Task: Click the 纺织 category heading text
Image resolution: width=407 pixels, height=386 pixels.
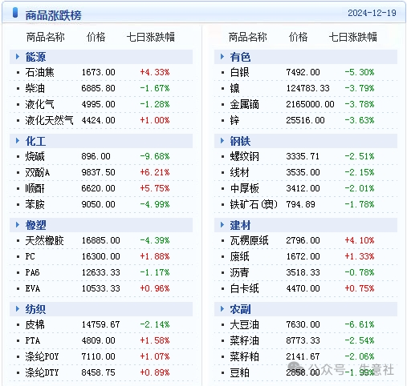Action: point(35,309)
